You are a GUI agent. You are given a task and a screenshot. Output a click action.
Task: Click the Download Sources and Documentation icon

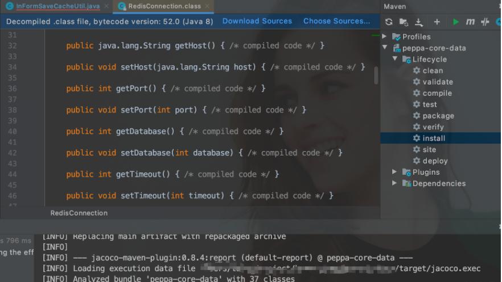click(419, 22)
